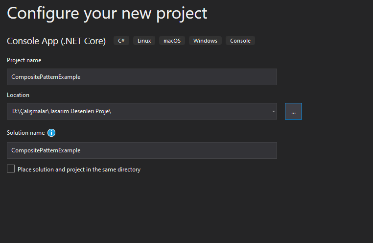The width and height of the screenshot is (373, 243).
Task: Click the Console project type tag
Action: [x=240, y=41]
